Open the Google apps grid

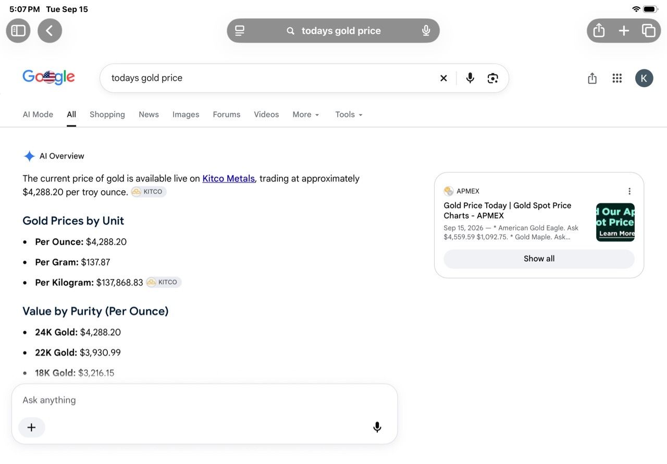(617, 78)
